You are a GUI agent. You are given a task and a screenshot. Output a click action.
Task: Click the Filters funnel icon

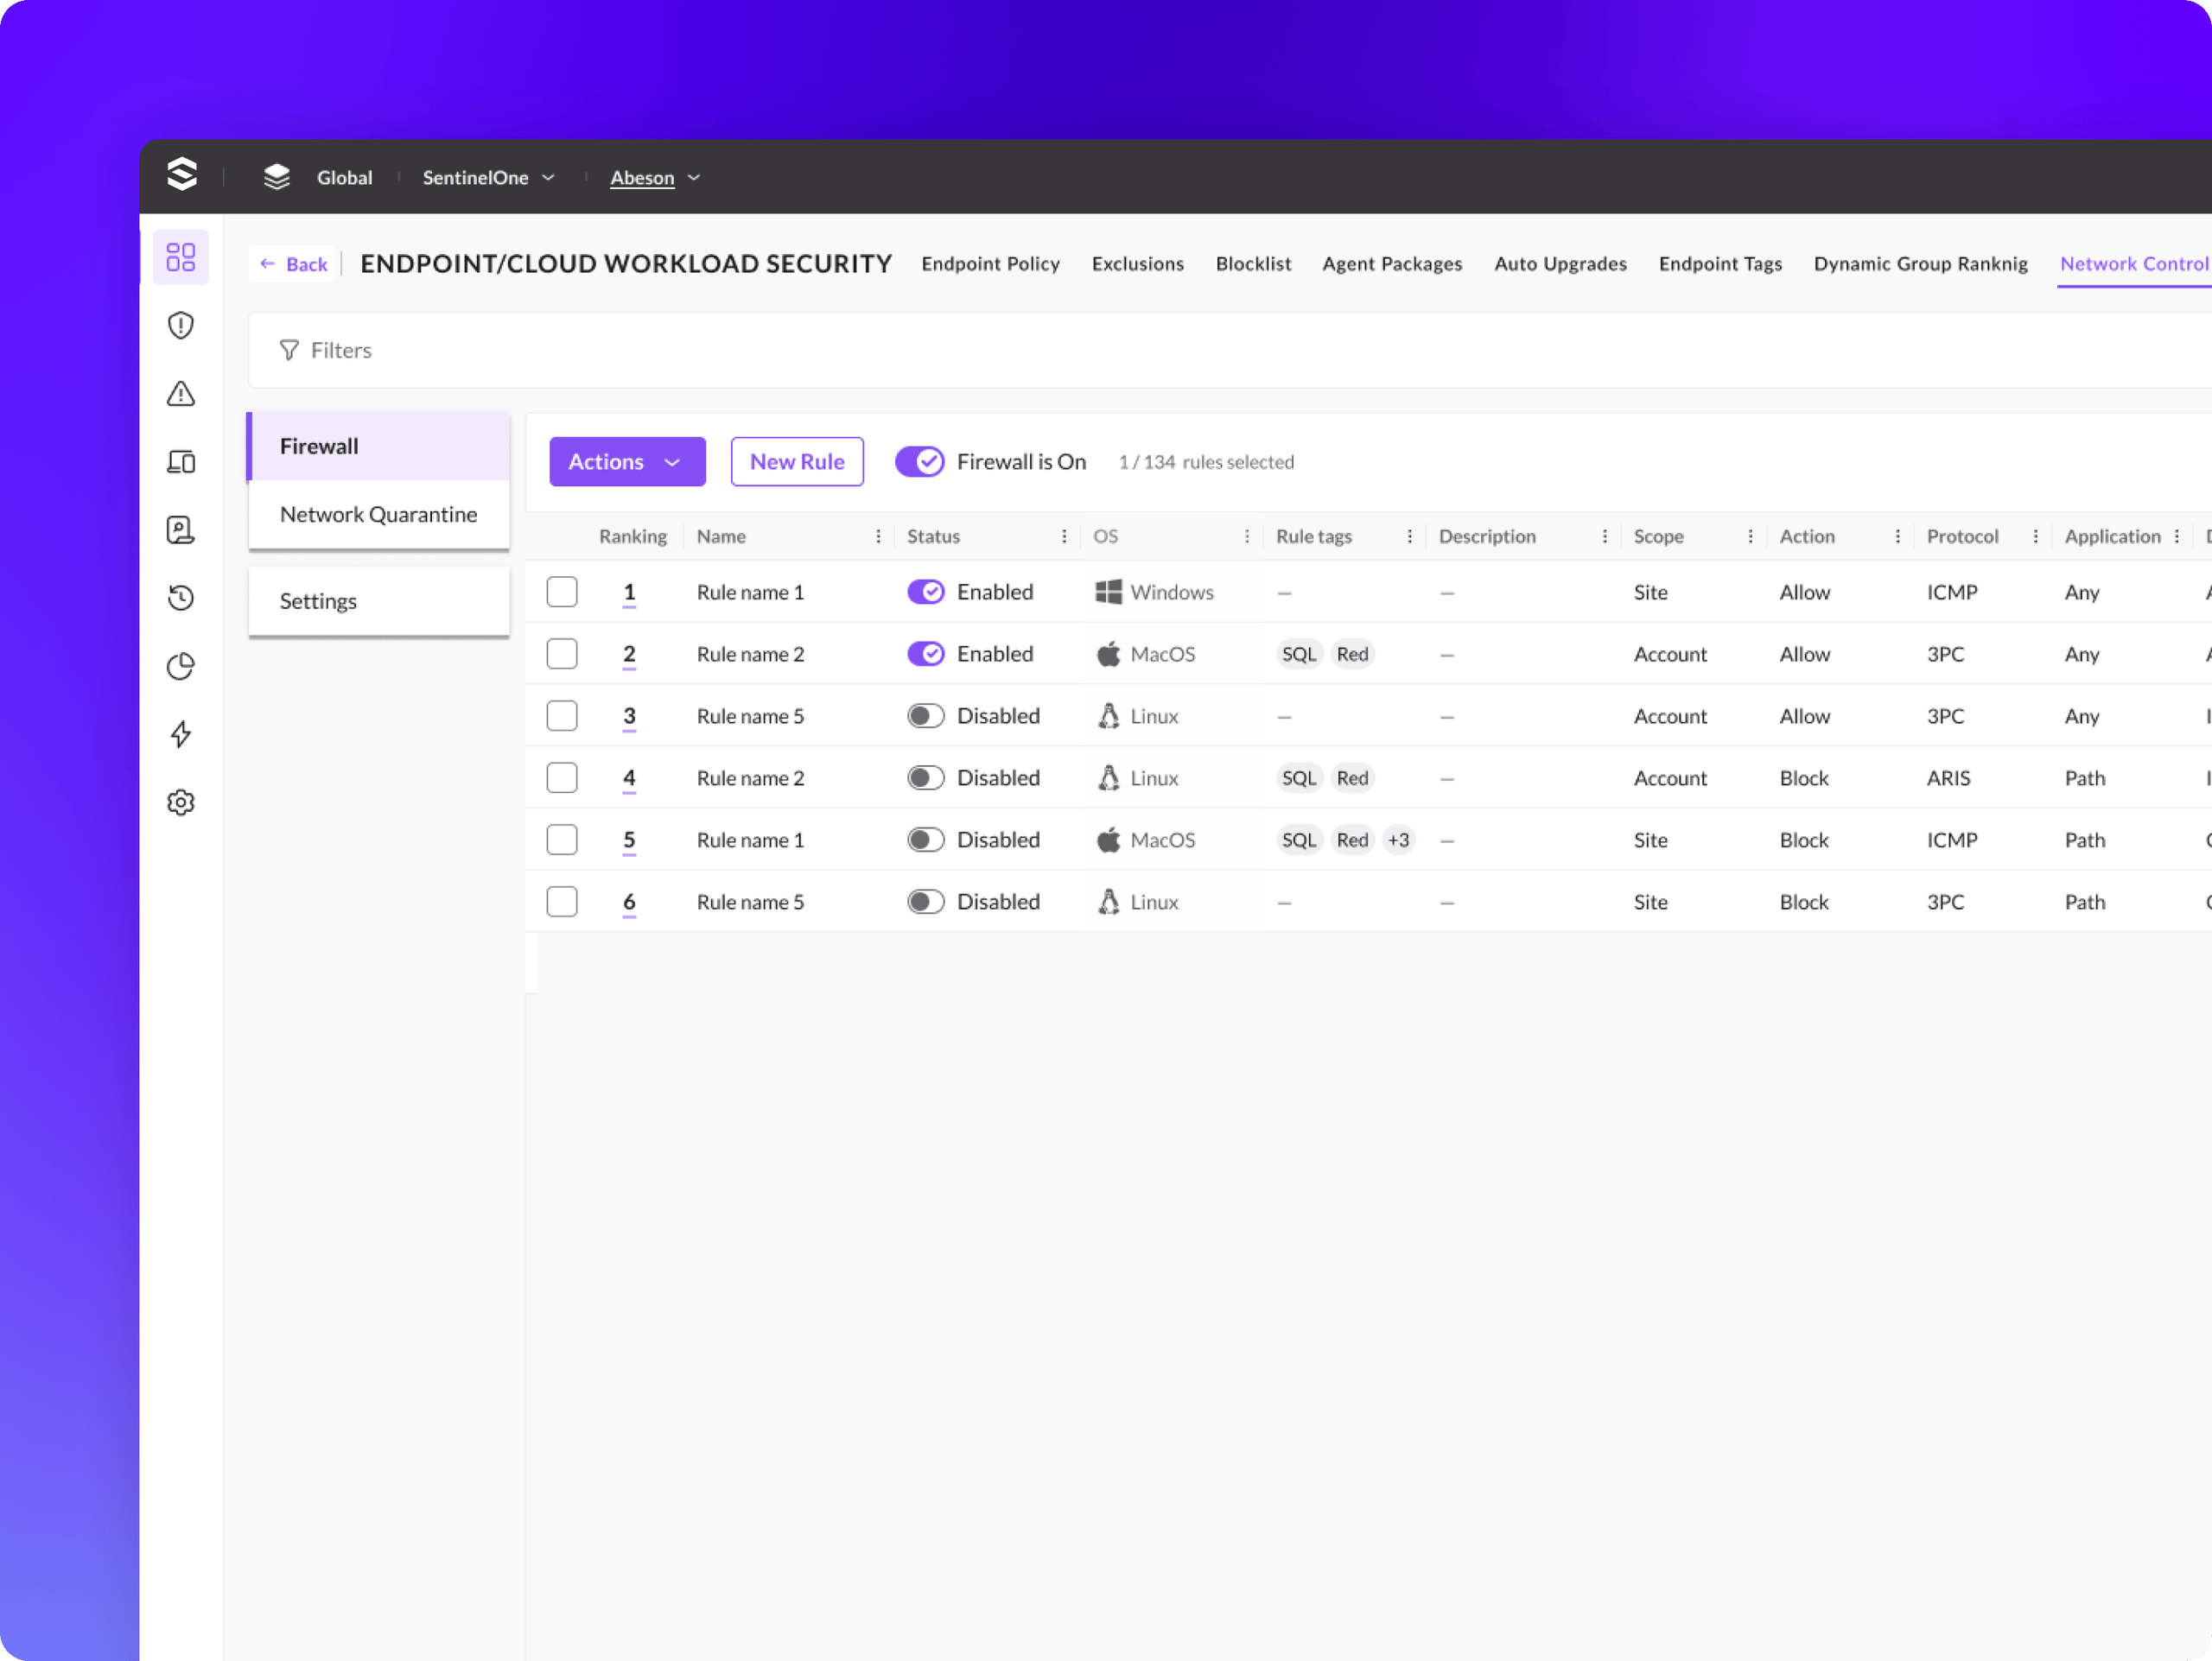(x=289, y=350)
